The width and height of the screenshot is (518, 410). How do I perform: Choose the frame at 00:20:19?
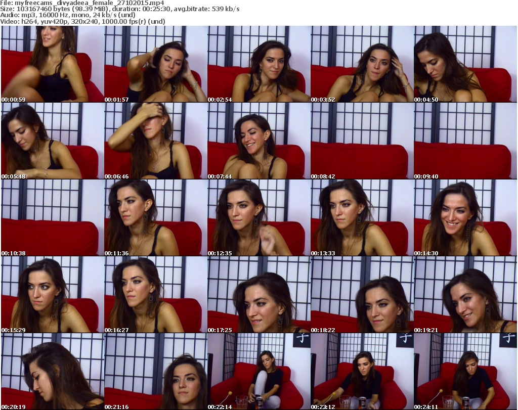click(x=52, y=372)
